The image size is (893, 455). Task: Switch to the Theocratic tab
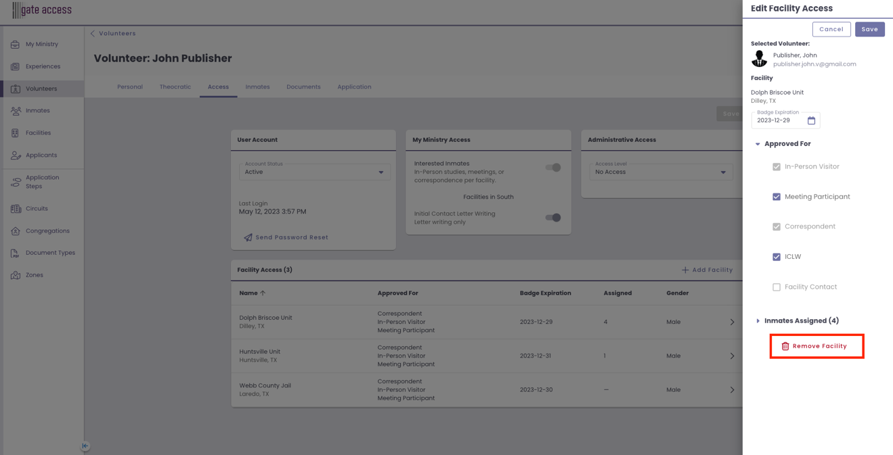[x=175, y=87]
